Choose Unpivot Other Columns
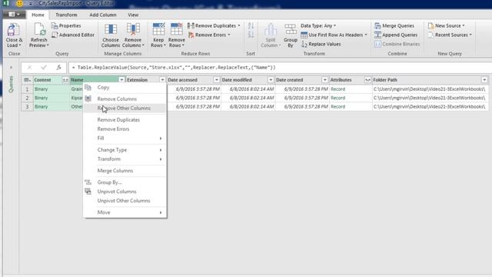492x277 pixels. click(x=125, y=201)
